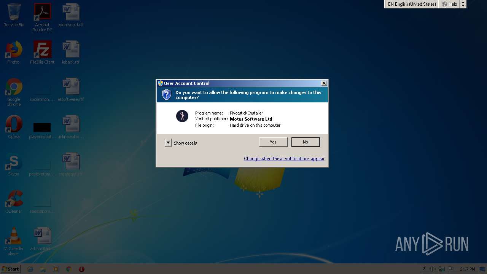Expand the Show details arrow
The width and height of the screenshot is (487, 274).
pos(168,143)
